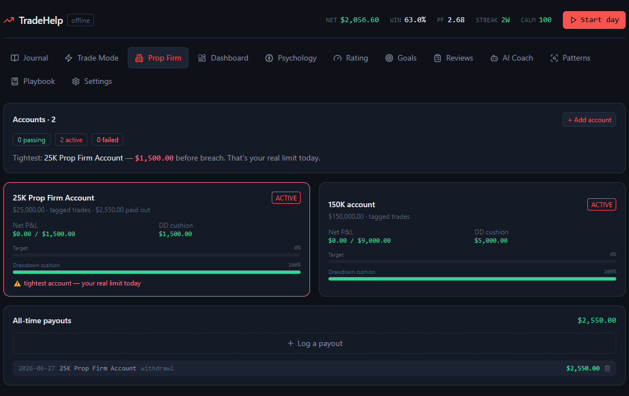The height and width of the screenshot is (396, 629).
Task: Click $1,500.00 DD cushion value on 25K account
Action: [175, 234]
